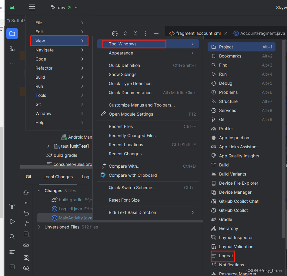Expand the Git menu submenu arrow
Screen dimensions: 287x276
click(x=82, y=104)
